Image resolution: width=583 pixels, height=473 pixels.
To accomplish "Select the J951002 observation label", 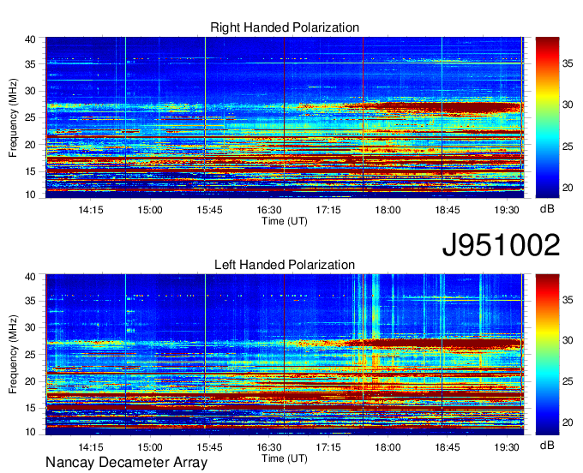I will coord(501,245).
